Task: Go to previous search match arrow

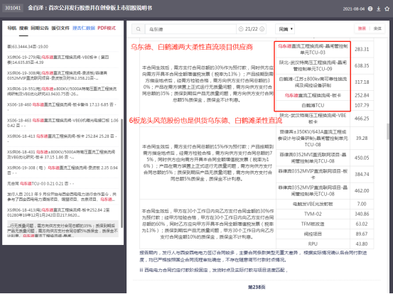Action: (x=241, y=29)
